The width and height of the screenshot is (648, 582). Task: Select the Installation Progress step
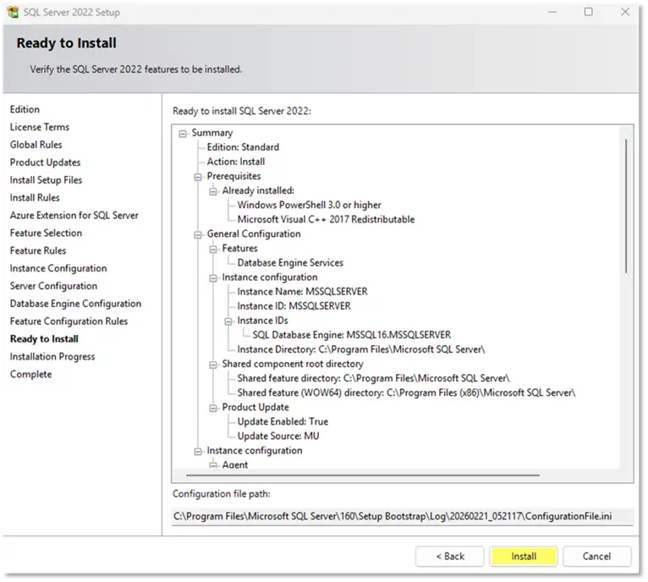pos(52,357)
